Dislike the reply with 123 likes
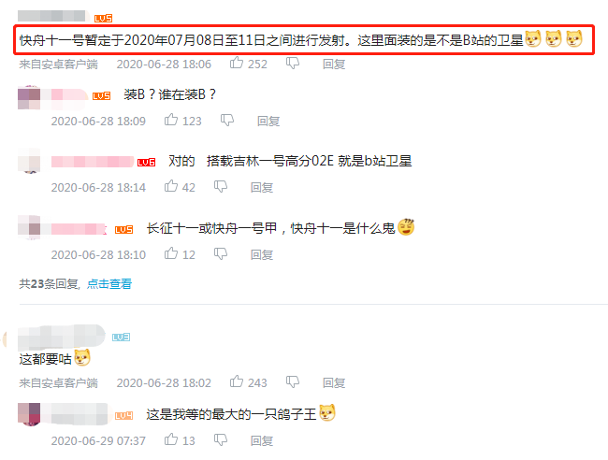 click(x=227, y=120)
